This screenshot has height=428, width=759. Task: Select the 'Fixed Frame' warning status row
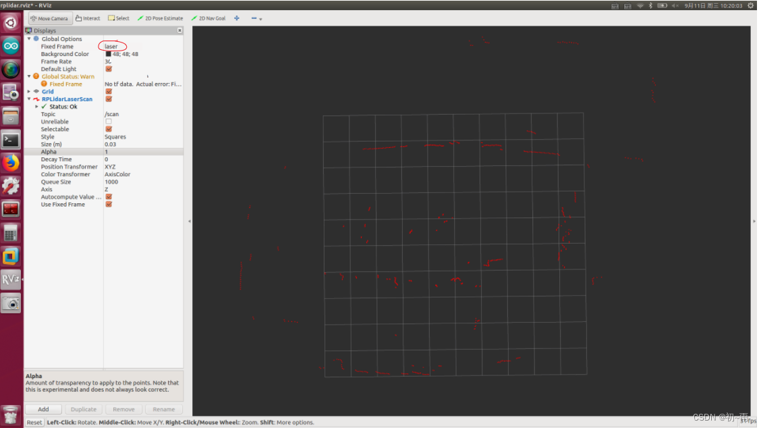104,84
